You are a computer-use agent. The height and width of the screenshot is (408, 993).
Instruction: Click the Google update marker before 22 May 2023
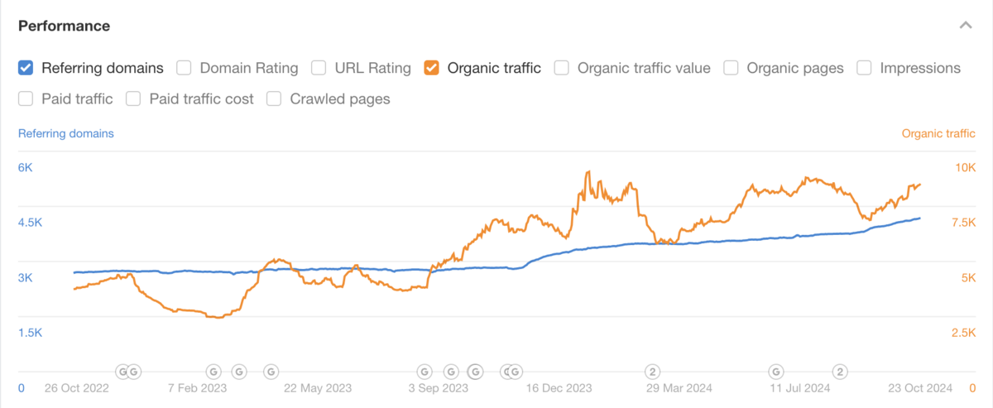(270, 372)
